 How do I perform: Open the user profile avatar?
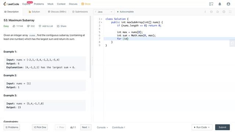pos(228,4)
